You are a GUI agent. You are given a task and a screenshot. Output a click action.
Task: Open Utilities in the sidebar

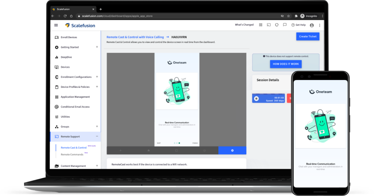pyautogui.click(x=65, y=117)
